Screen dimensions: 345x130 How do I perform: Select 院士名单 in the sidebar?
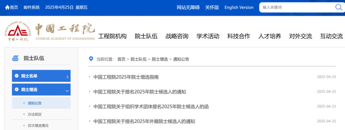click(41, 76)
